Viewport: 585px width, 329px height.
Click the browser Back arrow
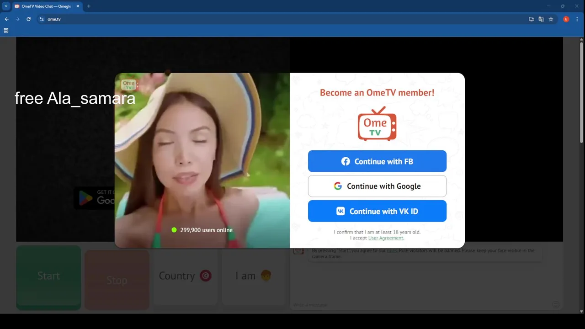6,19
